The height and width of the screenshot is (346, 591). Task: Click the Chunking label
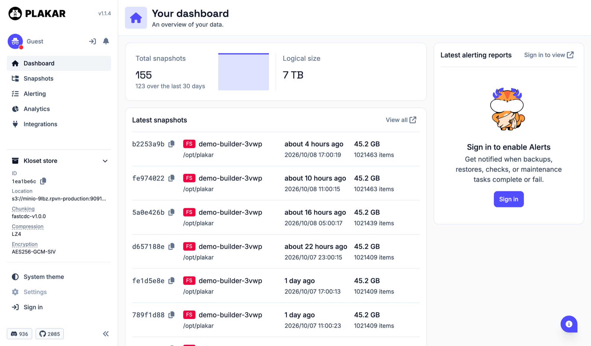coord(23,209)
